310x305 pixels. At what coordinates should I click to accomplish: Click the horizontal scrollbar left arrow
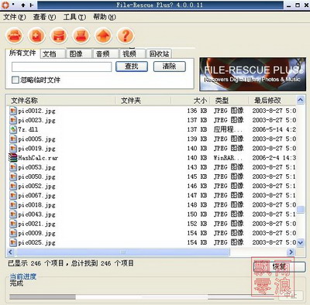tap(10, 252)
